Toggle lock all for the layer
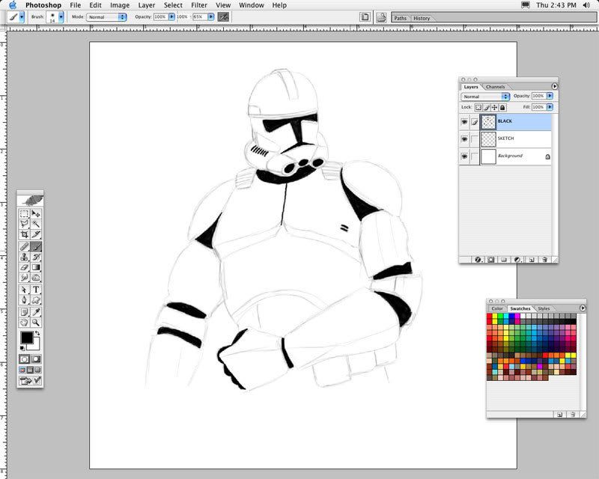599x479 pixels. point(502,107)
